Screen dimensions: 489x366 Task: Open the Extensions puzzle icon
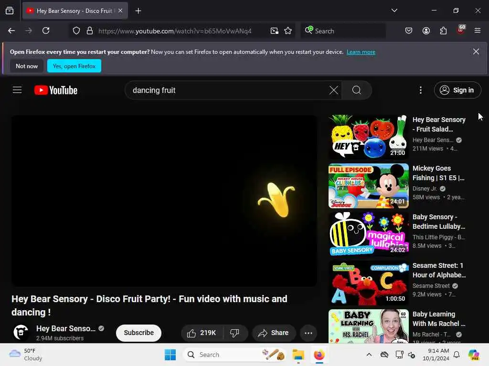click(443, 30)
